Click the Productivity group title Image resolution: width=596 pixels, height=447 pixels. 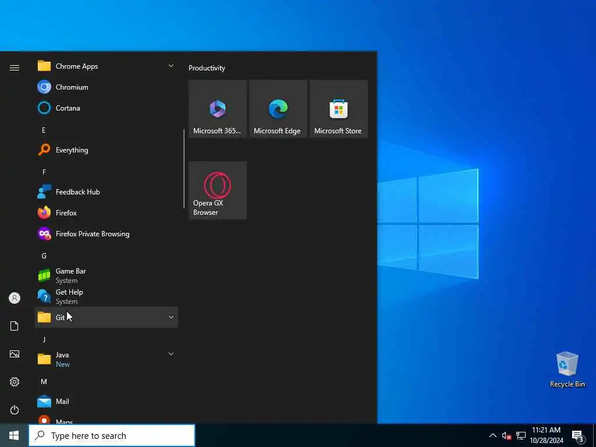pos(207,68)
